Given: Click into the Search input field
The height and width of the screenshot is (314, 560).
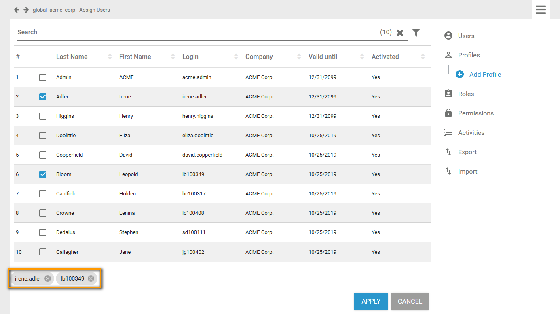Looking at the screenshot, I should coord(194,32).
